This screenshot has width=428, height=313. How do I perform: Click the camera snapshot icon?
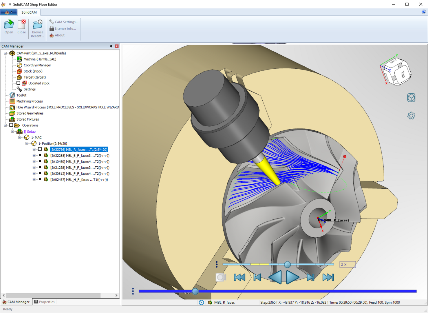click(x=221, y=277)
